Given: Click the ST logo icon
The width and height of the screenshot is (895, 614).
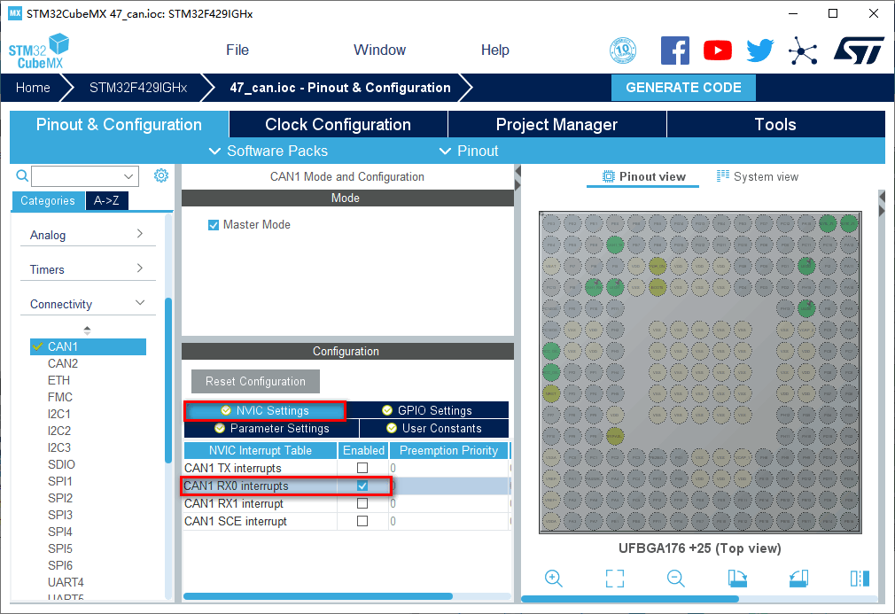Looking at the screenshot, I should click(x=858, y=51).
